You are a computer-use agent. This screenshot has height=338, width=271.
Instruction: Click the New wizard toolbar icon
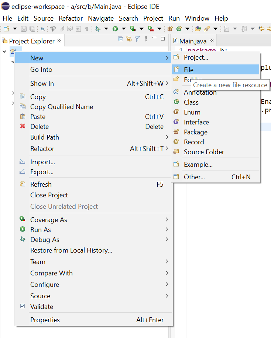coord(7,29)
